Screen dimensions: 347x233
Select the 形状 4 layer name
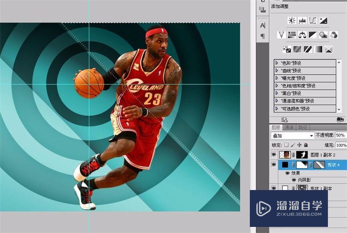[334, 165]
